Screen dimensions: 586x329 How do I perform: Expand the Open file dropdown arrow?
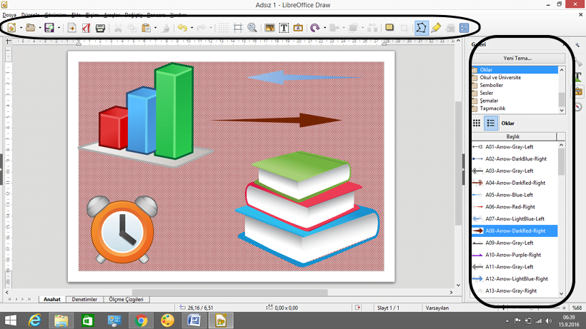pyautogui.click(x=39, y=29)
